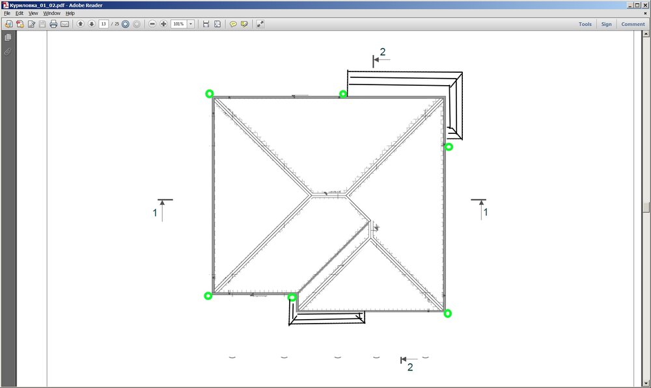Open the Tools pane

click(x=585, y=24)
